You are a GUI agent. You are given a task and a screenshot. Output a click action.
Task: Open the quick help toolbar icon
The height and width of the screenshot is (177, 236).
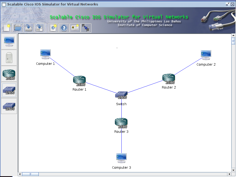click(53, 28)
